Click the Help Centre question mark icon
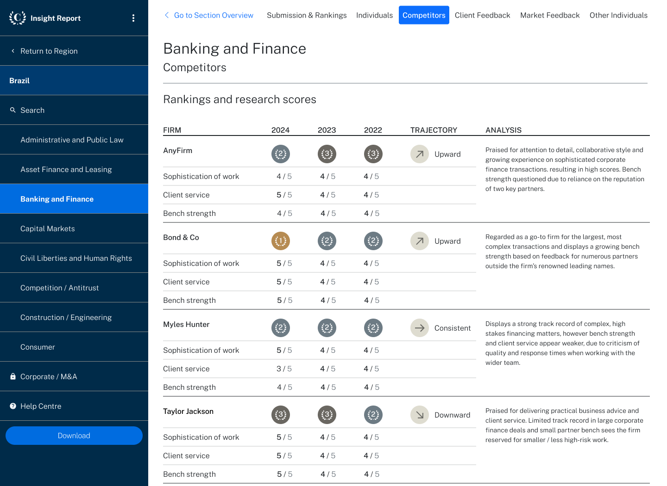Image resolution: width=667 pixels, height=486 pixels. [13, 406]
